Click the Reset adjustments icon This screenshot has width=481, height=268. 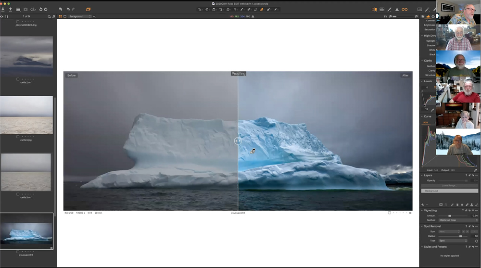coord(60,9)
